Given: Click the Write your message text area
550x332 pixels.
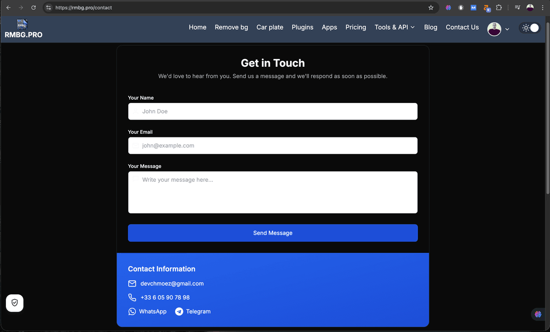Looking at the screenshot, I should pos(273,192).
